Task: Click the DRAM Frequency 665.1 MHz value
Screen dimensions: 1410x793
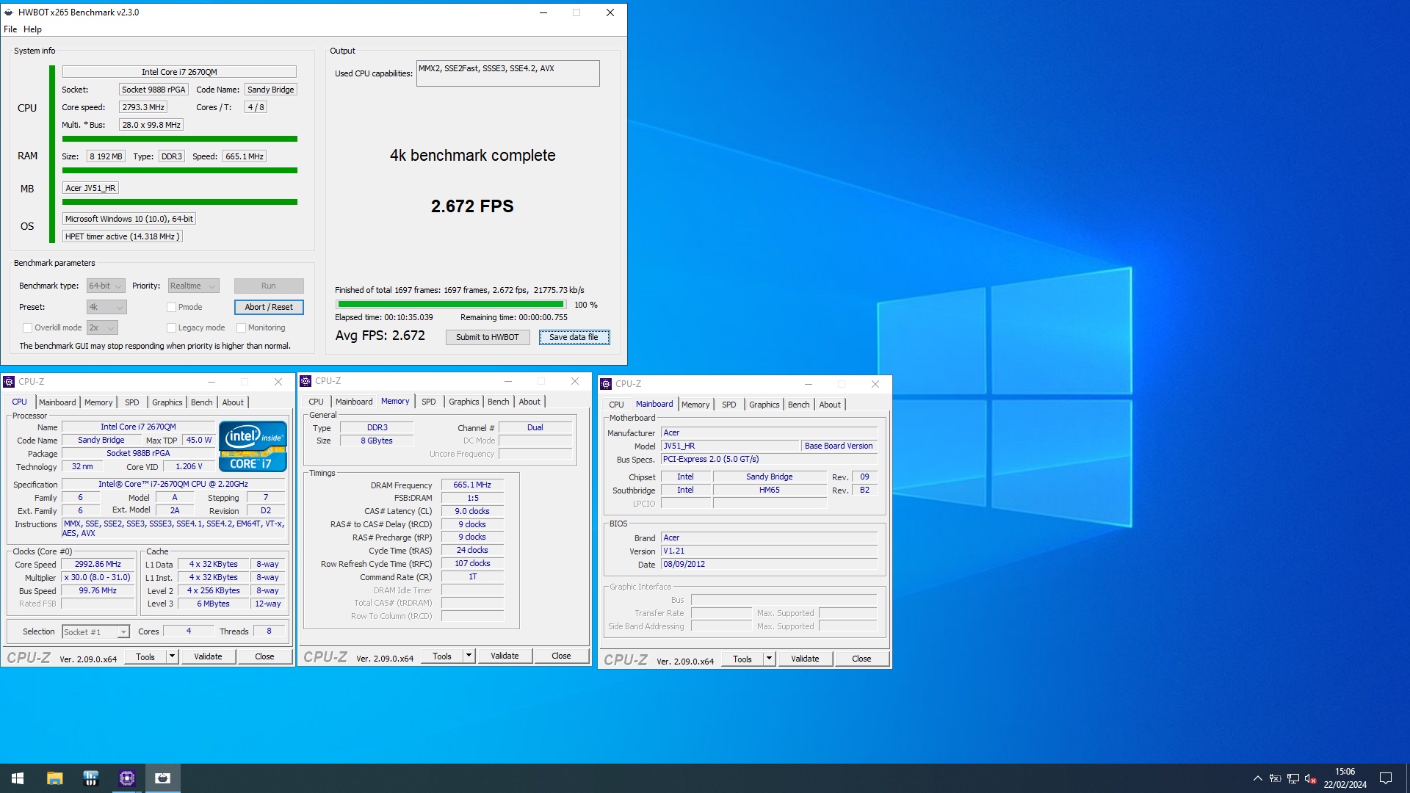Action: [x=472, y=485]
